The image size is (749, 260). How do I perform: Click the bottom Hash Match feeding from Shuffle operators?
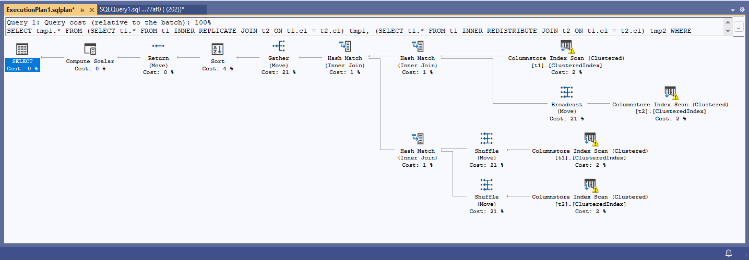[418, 139]
